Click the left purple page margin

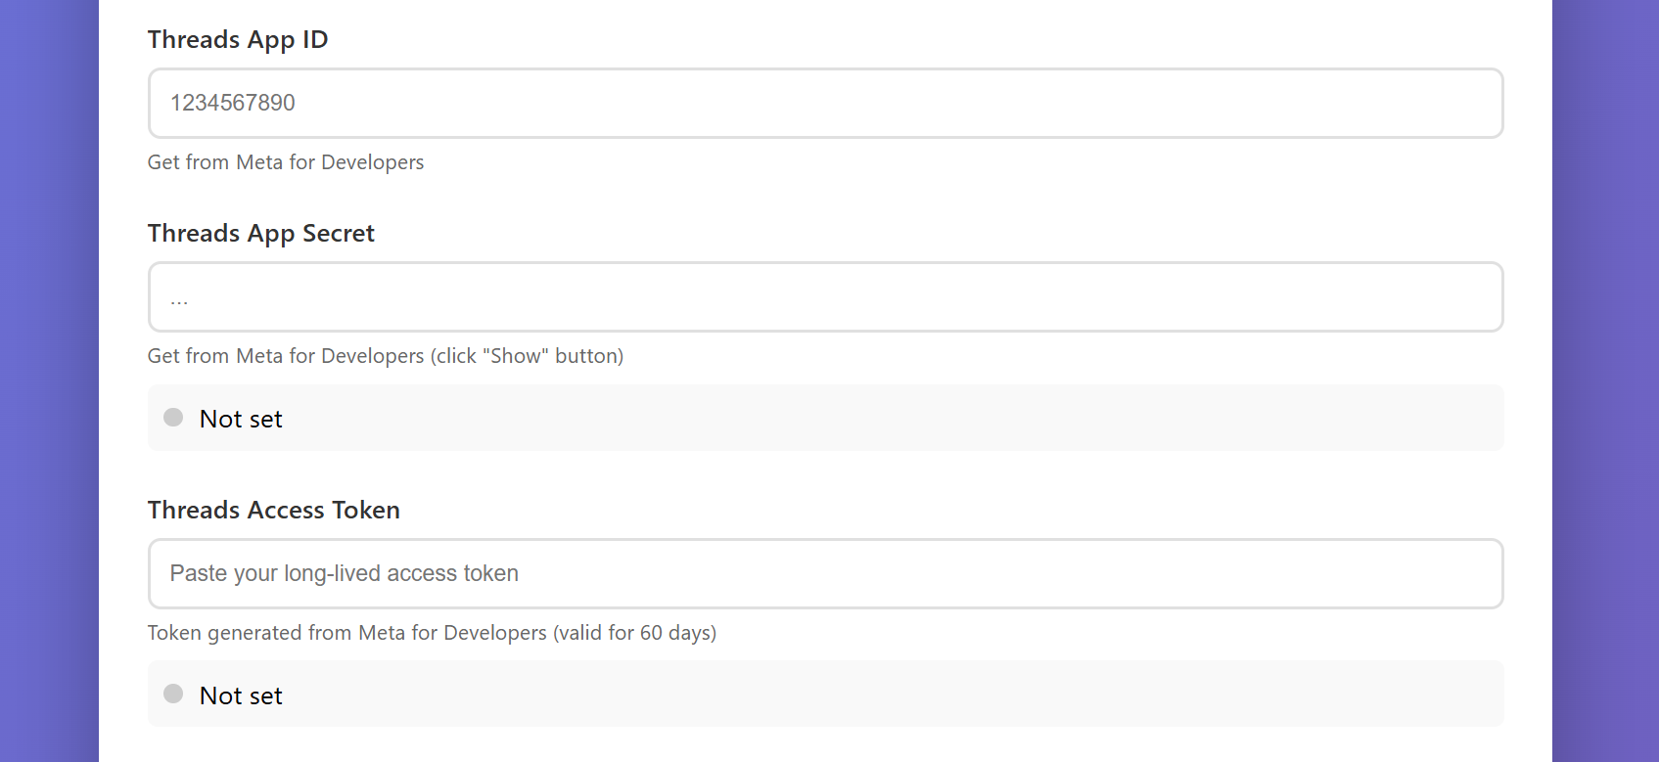49,381
